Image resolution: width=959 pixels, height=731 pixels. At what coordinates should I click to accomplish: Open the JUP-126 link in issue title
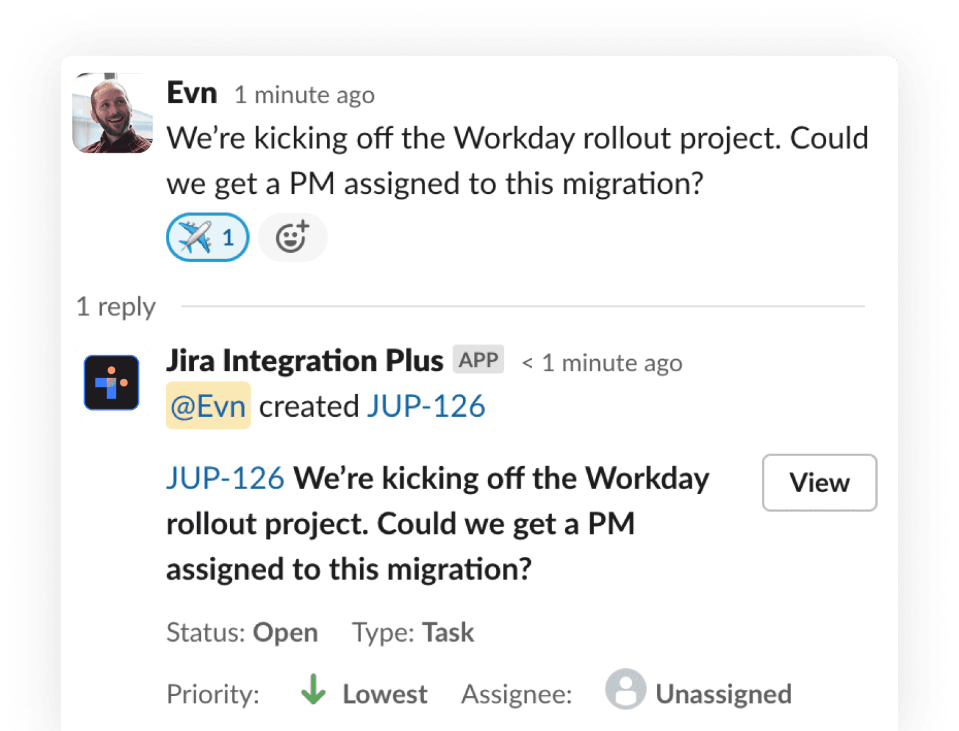coord(225,478)
